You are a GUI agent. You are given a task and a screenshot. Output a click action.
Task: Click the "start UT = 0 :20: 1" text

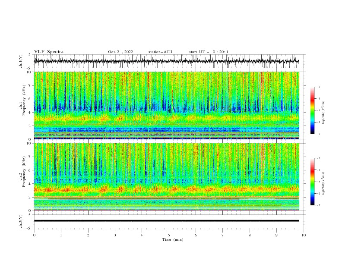pos(209,52)
